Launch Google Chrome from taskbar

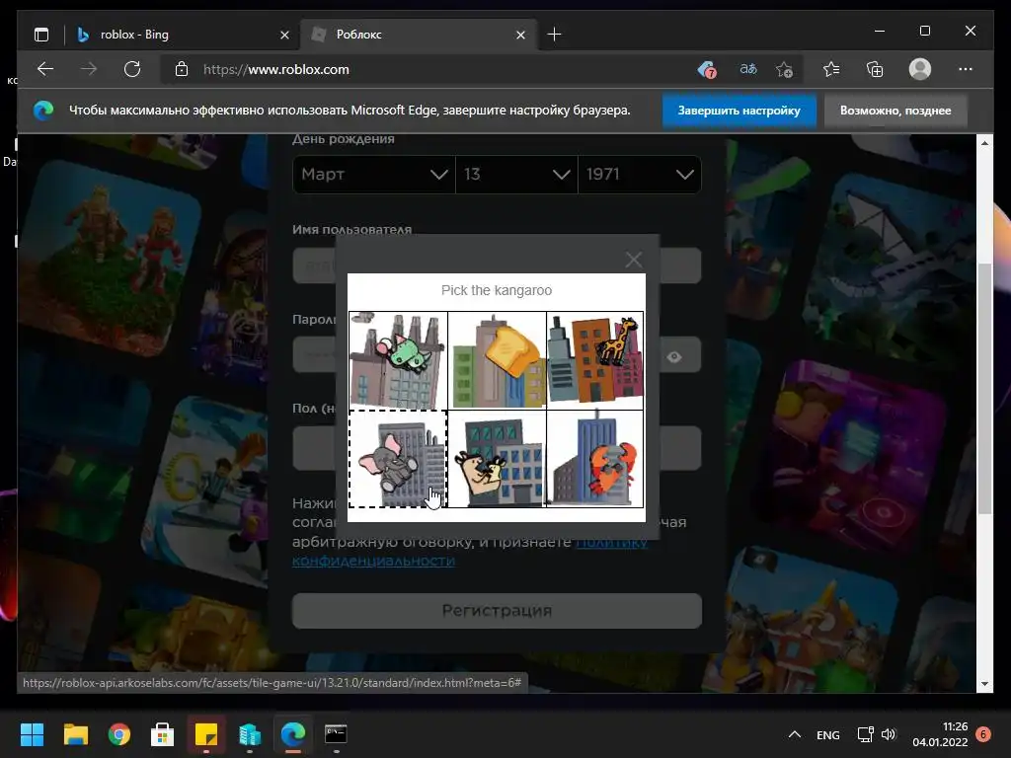pos(119,734)
